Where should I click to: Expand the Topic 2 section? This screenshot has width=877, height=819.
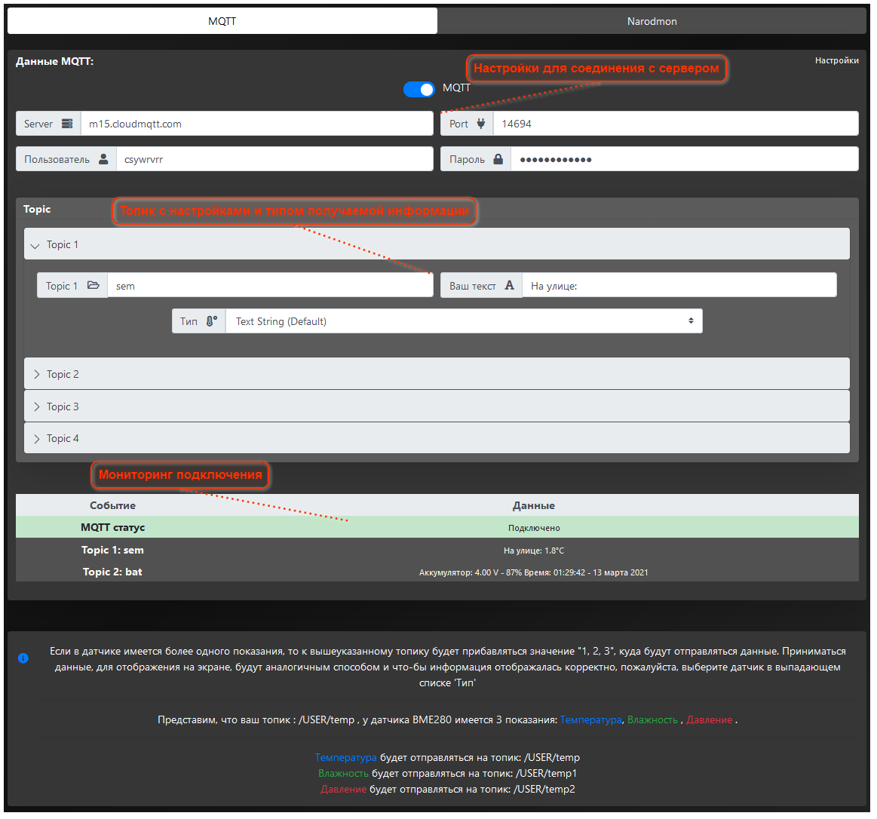point(62,374)
